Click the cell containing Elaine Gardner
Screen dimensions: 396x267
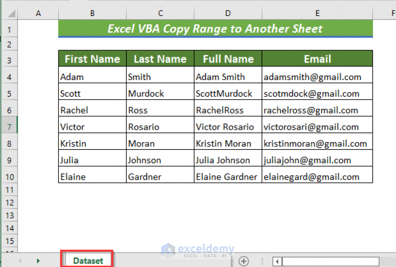click(x=228, y=175)
